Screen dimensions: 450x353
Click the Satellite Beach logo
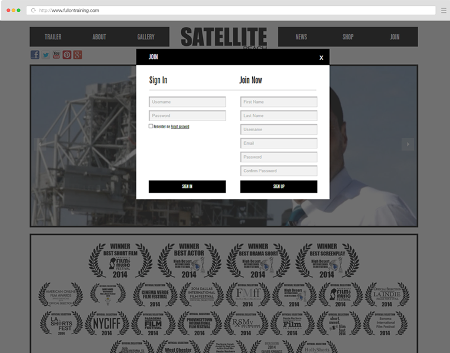(224, 37)
